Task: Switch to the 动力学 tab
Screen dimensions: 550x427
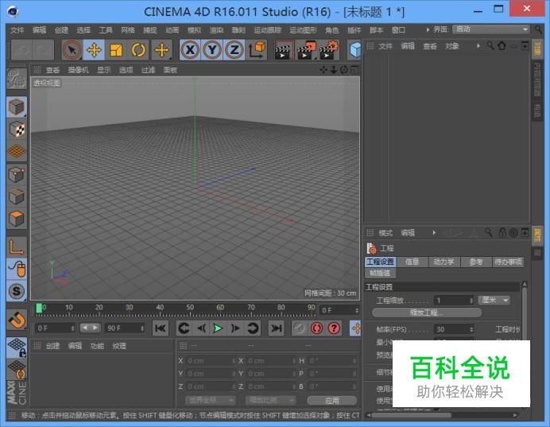Action: 443,262
